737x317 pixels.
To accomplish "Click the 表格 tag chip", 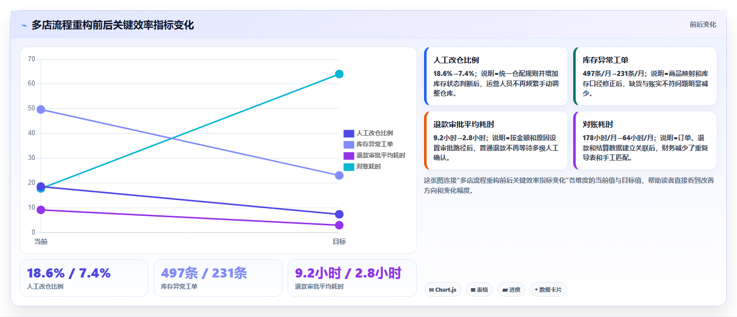I will pyautogui.click(x=479, y=290).
